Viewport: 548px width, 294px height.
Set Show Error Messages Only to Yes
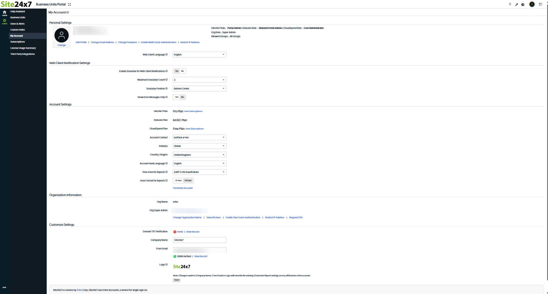177,97
